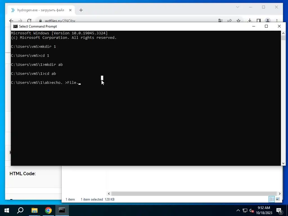
Task: Open Chrome profile avatar
Action: tap(268, 21)
